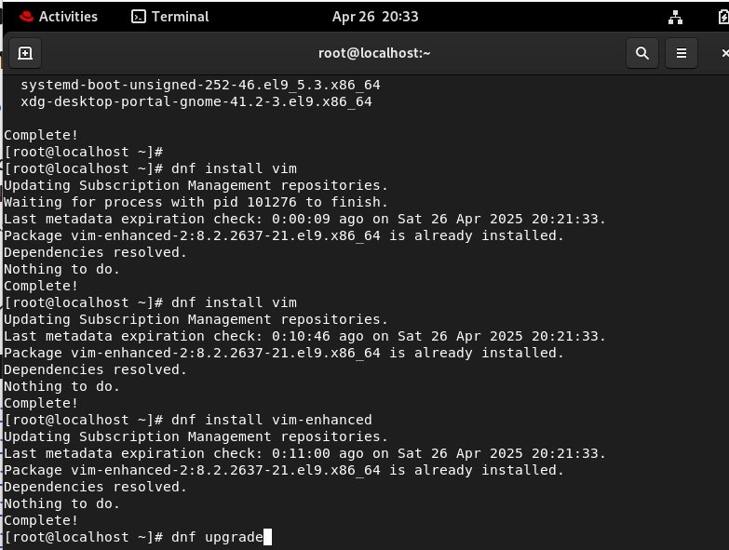Close the terminal window

pos(724,53)
